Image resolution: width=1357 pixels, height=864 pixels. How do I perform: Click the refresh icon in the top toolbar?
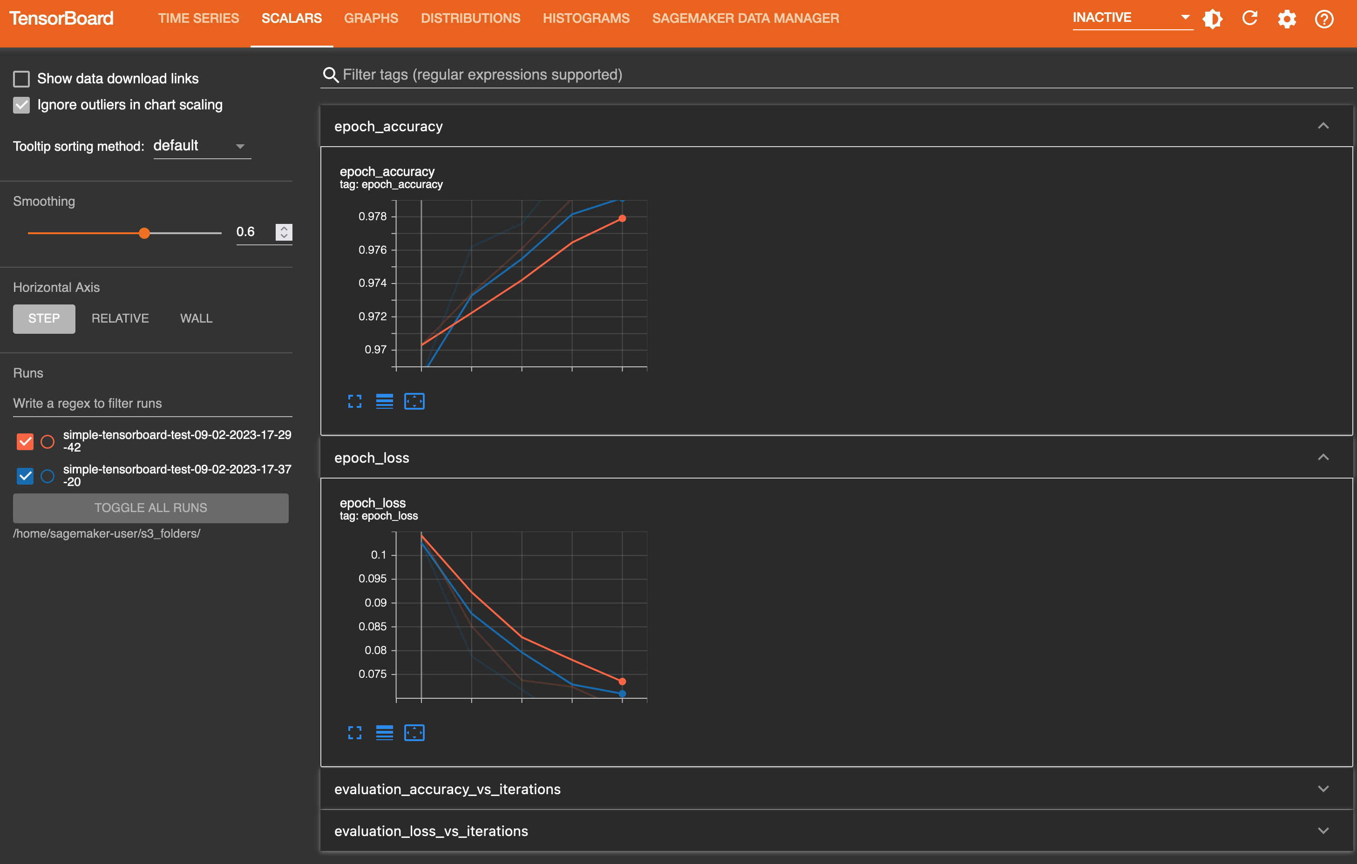(1250, 17)
